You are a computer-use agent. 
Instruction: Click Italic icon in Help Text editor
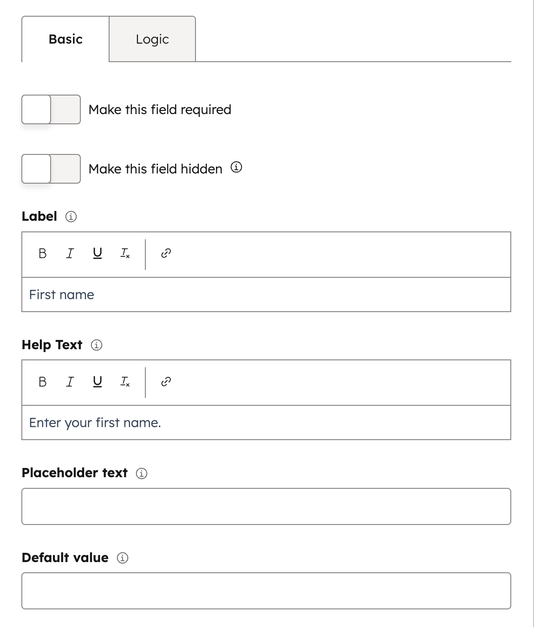point(70,382)
